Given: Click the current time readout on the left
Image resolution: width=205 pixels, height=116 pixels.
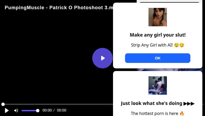Looking at the screenshot, I should click(x=47, y=110).
